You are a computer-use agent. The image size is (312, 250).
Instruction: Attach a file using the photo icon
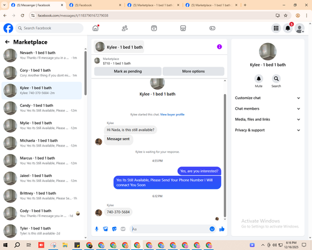pos(105,229)
